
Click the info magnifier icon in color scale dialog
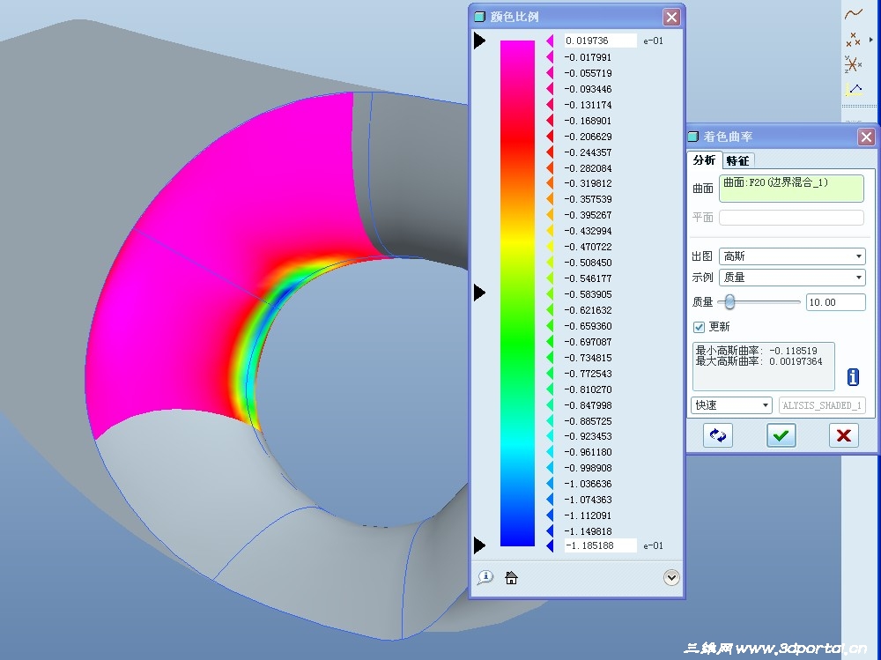tap(485, 577)
